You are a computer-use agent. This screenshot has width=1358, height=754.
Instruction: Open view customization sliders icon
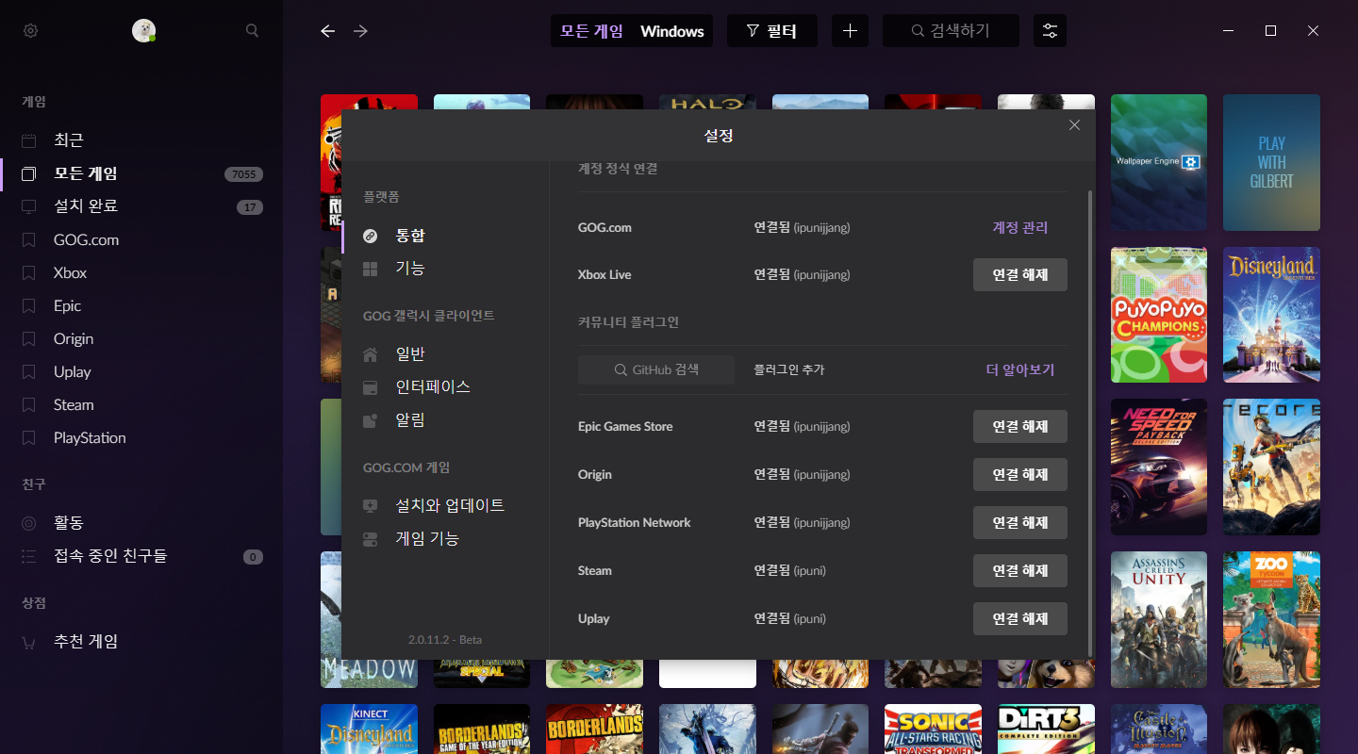click(x=1050, y=31)
